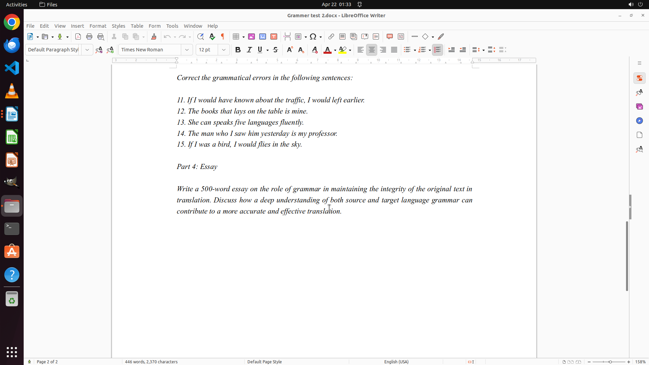Toggle formatting marks display
649x365 pixels.
(223, 36)
